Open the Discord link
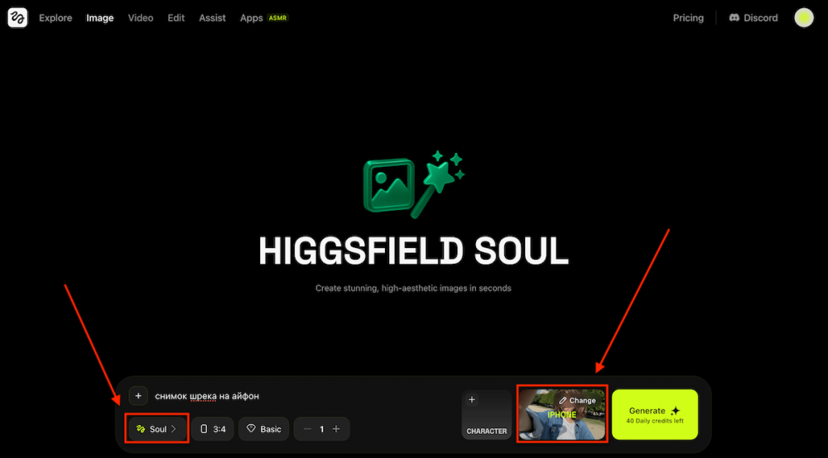This screenshot has width=828, height=458. click(x=753, y=18)
